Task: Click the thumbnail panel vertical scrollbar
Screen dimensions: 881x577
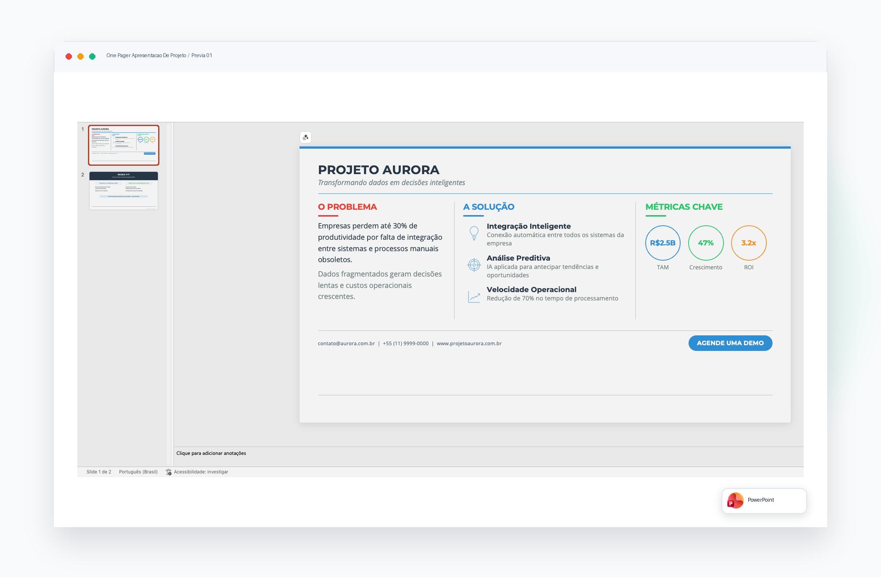Action: (x=169, y=293)
